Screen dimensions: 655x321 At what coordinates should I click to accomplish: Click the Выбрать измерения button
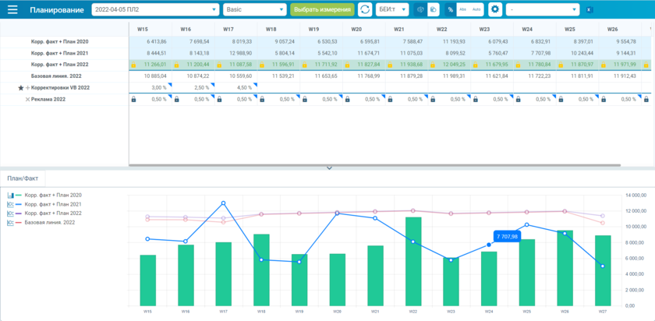pyautogui.click(x=321, y=10)
